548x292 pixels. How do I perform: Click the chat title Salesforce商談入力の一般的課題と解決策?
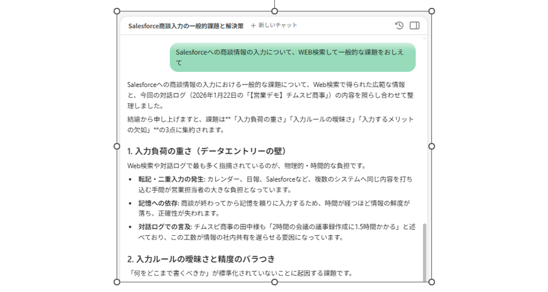click(185, 26)
